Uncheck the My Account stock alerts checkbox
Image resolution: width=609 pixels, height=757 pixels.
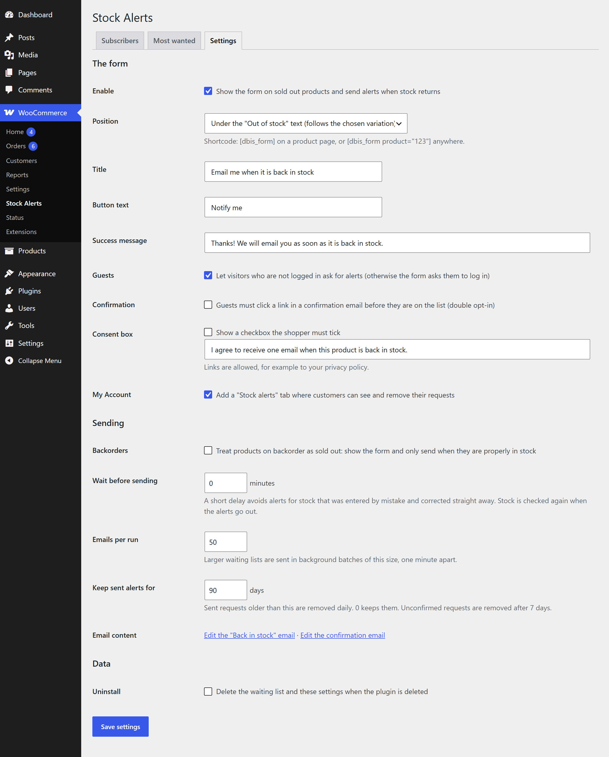pyautogui.click(x=208, y=395)
